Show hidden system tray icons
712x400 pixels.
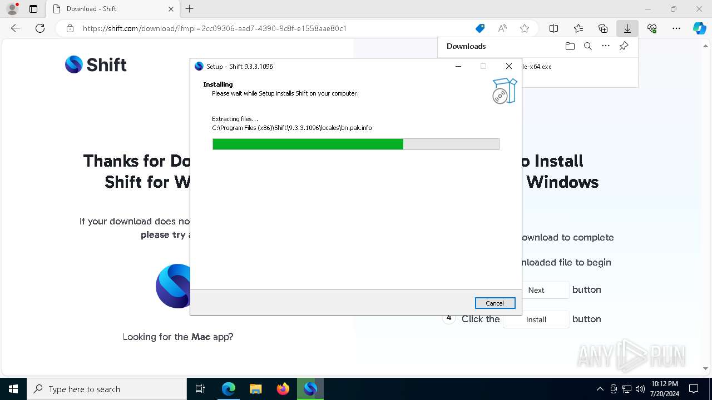[x=600, y=389]
